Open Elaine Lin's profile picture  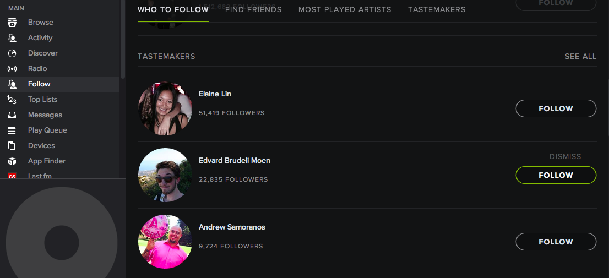point(165,108)
